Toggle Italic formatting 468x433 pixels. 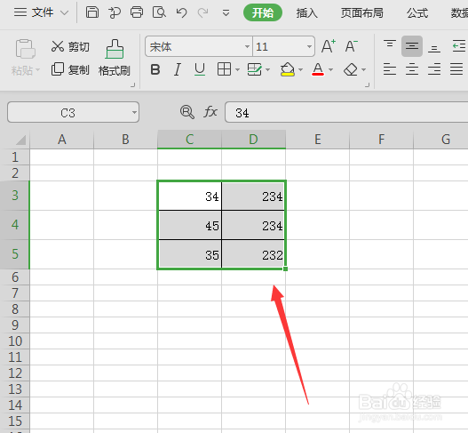pos(178,69)
